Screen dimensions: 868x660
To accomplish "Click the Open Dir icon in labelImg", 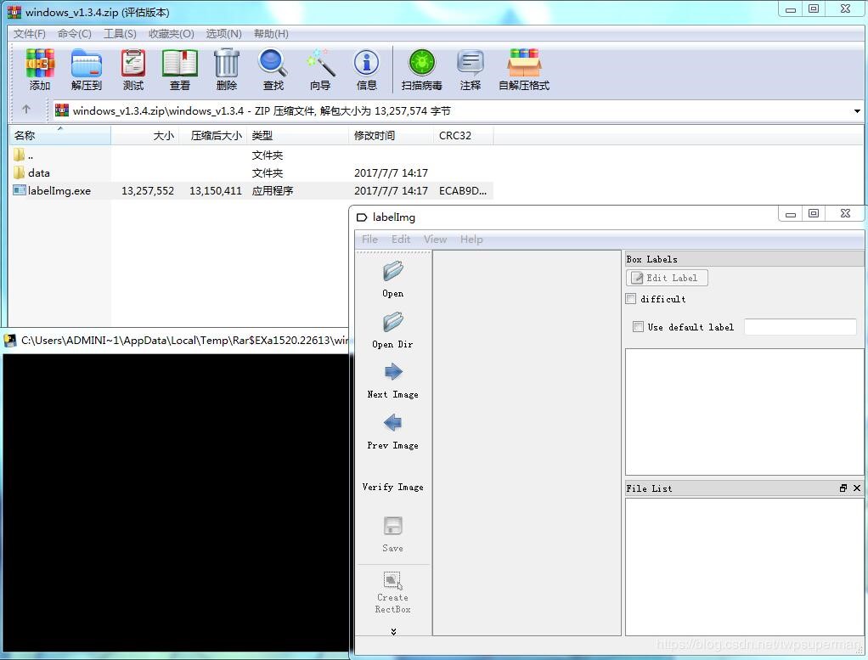I will (392, 323).
